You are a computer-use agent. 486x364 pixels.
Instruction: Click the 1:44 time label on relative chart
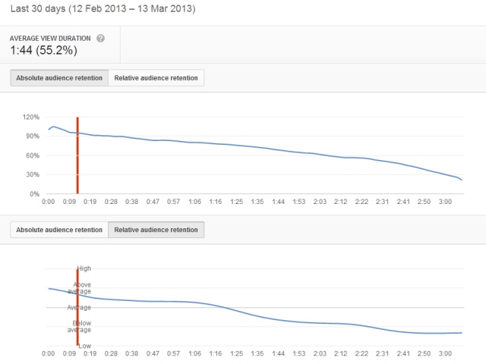click(x=278, y=354)
